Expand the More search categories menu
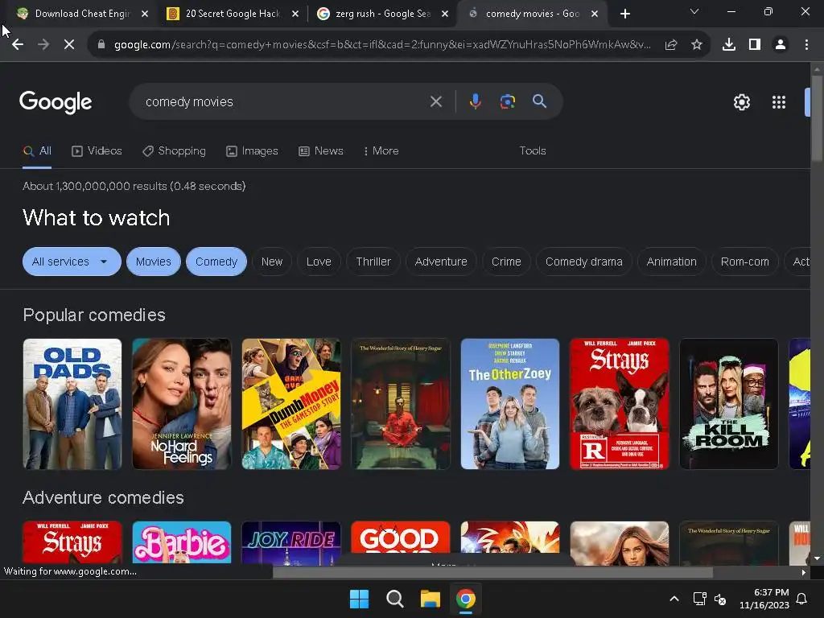 [381, 150]
